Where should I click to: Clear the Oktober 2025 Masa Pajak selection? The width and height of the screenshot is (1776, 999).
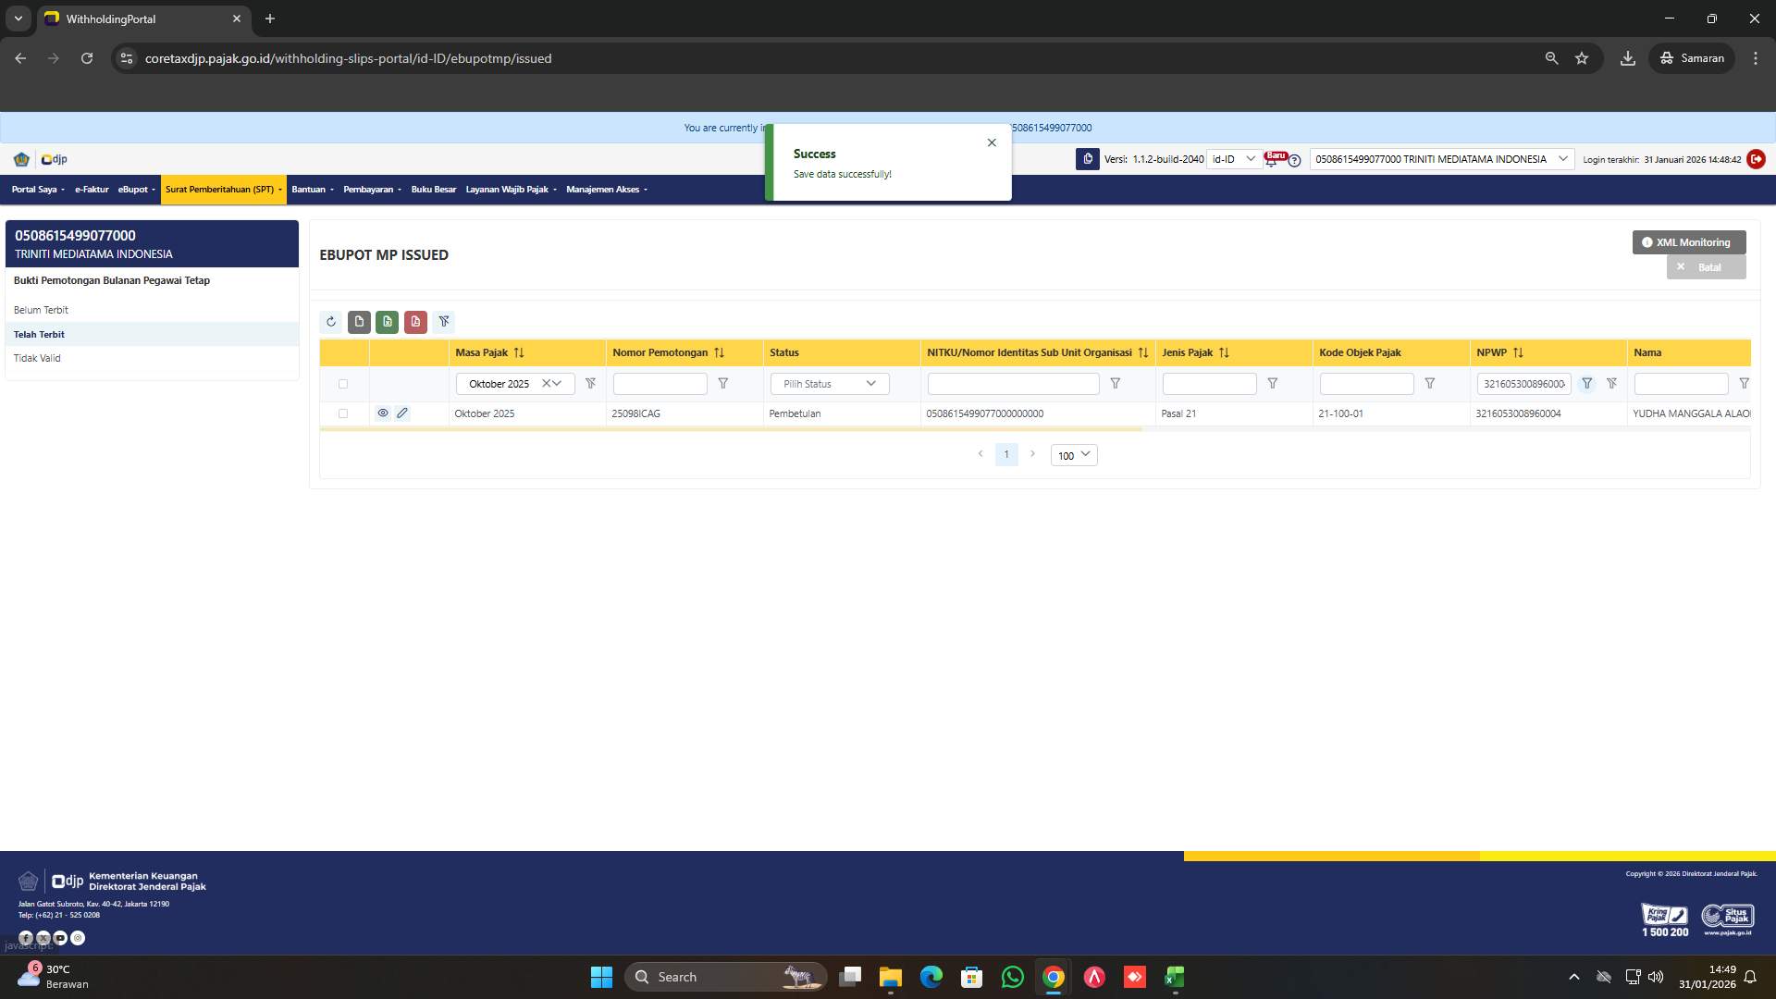click(546, 383)
